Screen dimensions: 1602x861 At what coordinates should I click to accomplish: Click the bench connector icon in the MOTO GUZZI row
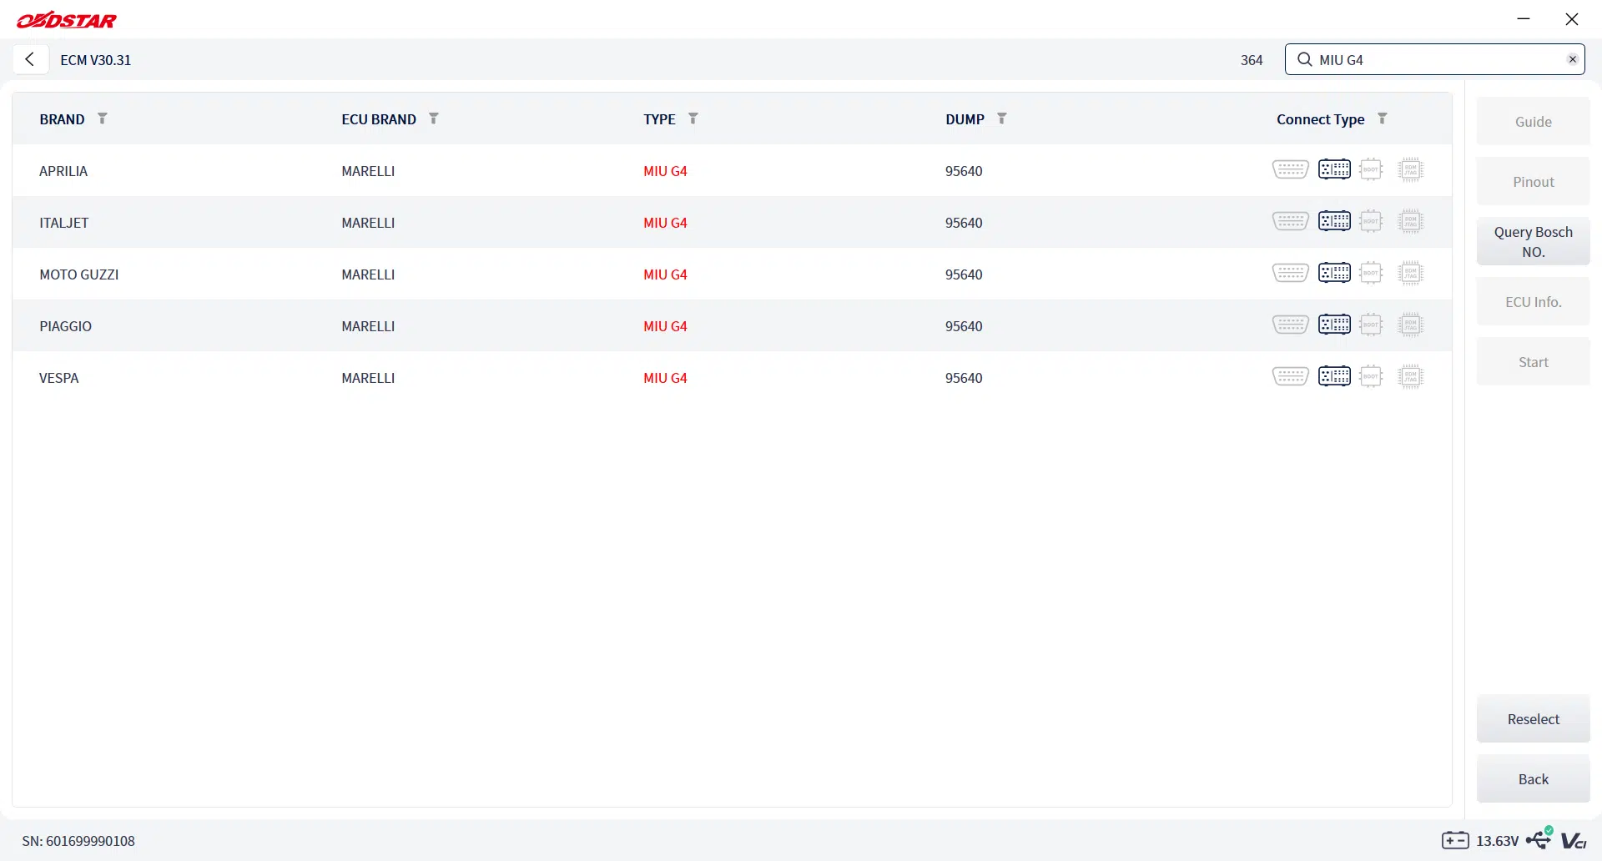coord(1334,273)
